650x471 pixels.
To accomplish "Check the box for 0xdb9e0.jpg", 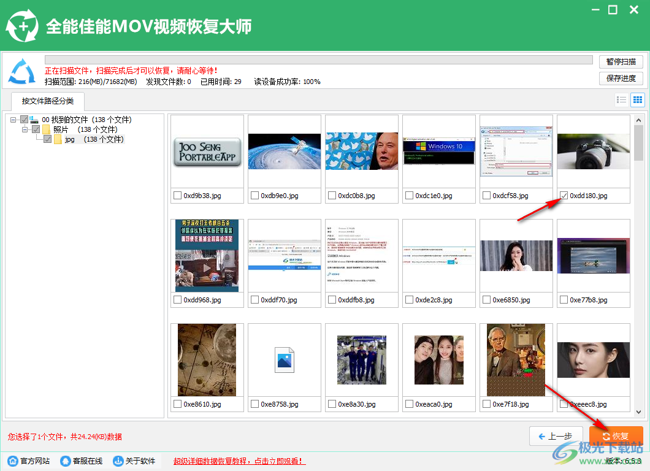I will click(254, 195).
